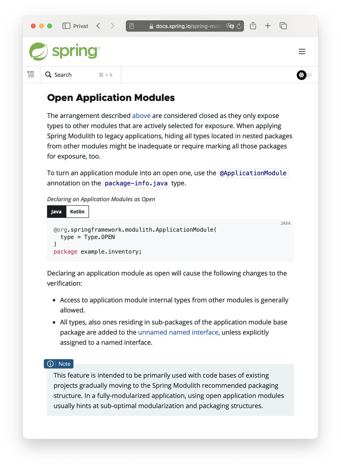Toggle dark mode theme switch
341x469 pixels.
304,75
